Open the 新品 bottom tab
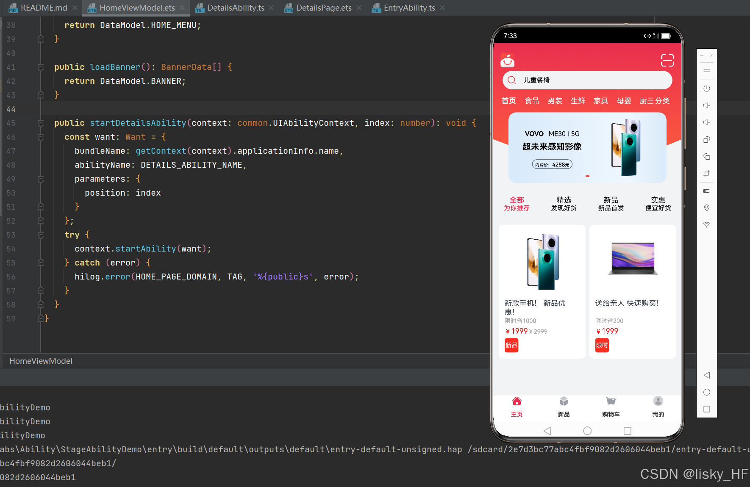Image resolution: width=750 pixels, height=487 pixels. (x=564, y=407)
